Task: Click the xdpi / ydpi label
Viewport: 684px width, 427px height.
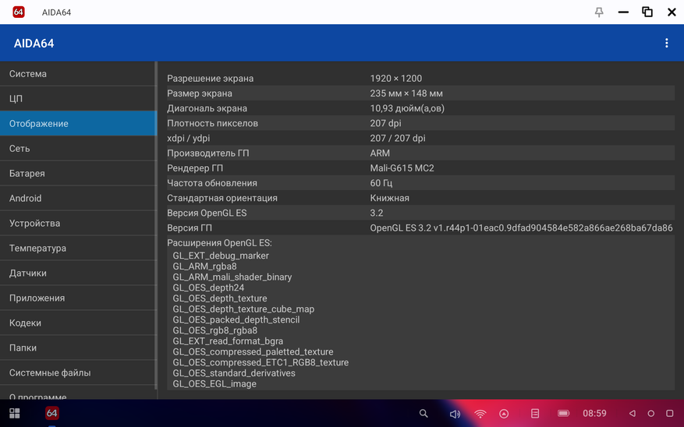Action: point(189,138)
